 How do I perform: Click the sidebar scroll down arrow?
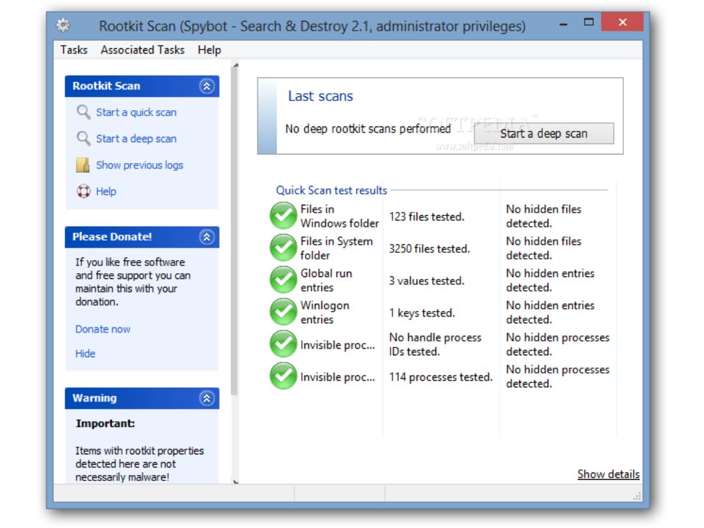point(236,482)
